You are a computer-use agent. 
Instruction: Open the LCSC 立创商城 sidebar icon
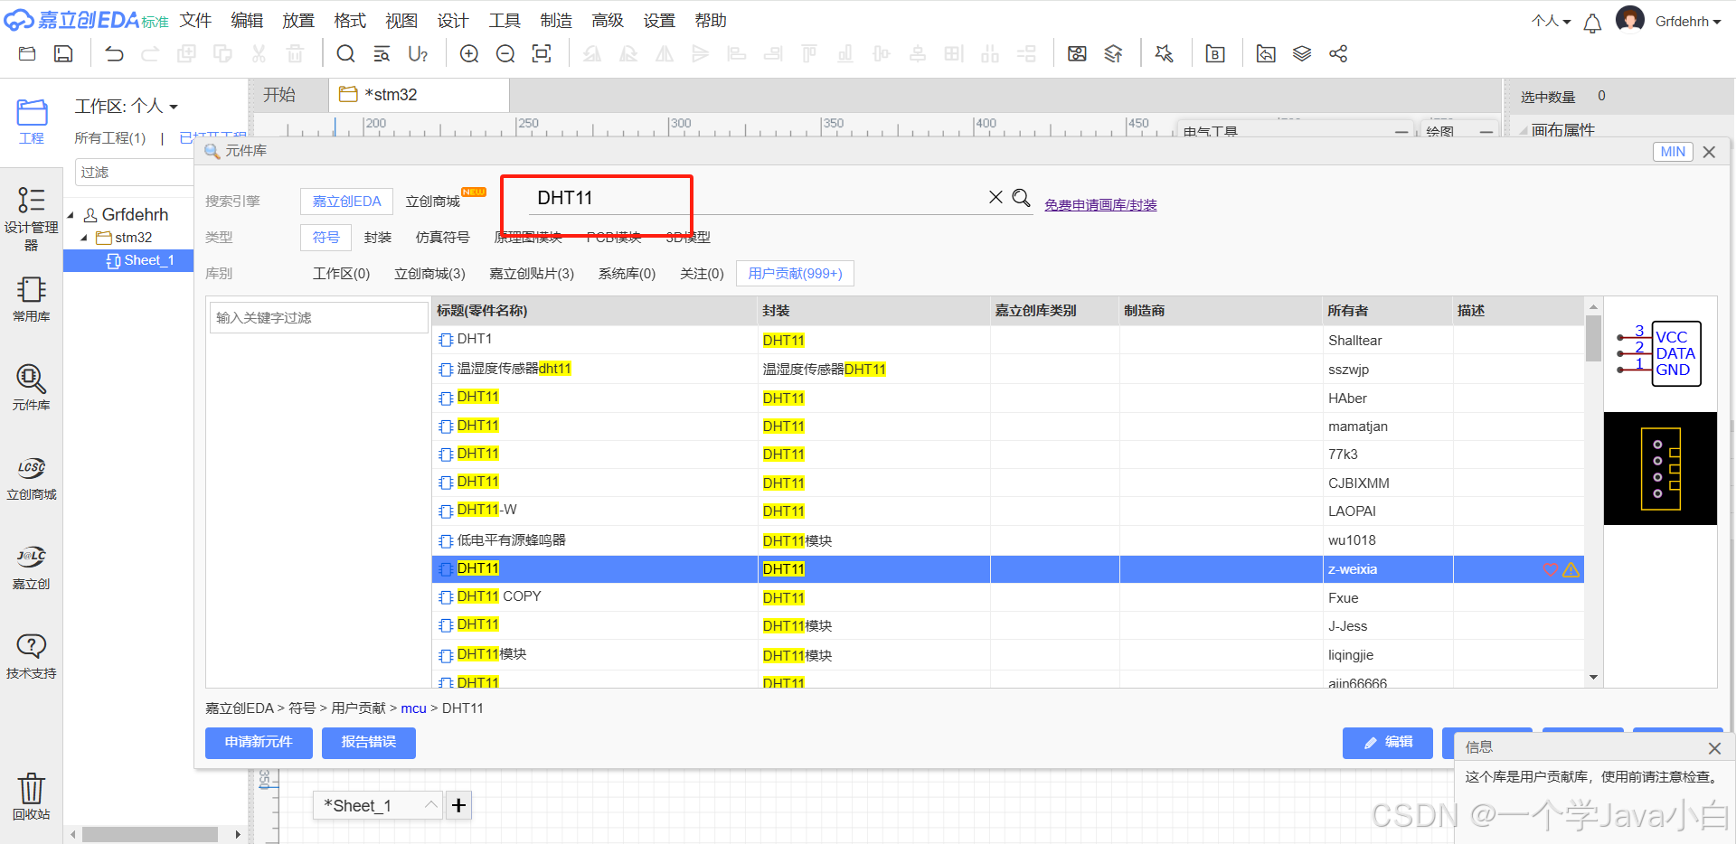31,477
